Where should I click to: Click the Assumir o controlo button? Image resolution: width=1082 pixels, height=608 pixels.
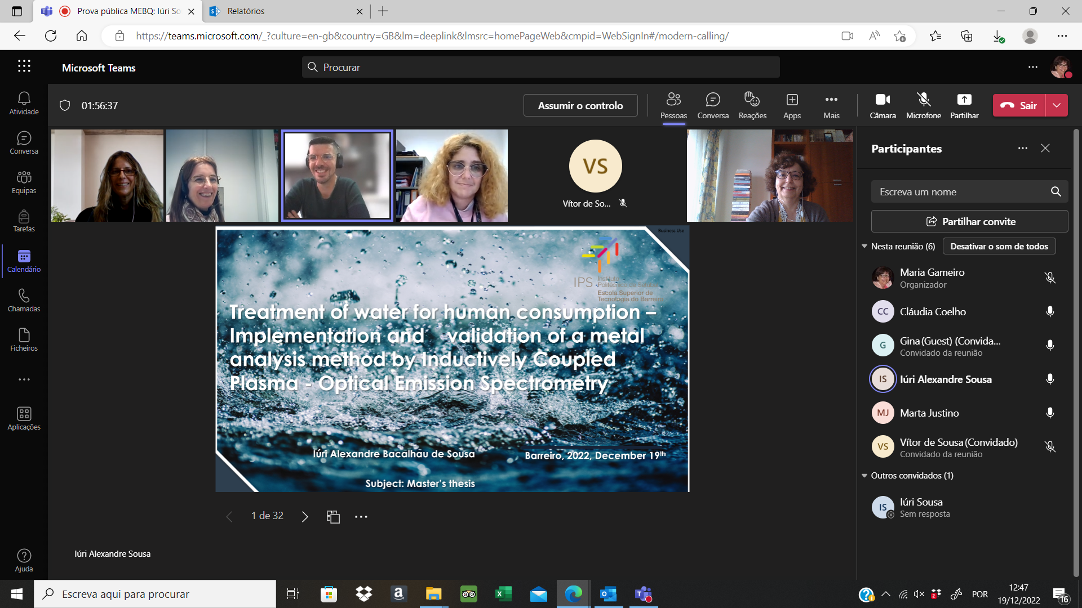tap(580, 105)
